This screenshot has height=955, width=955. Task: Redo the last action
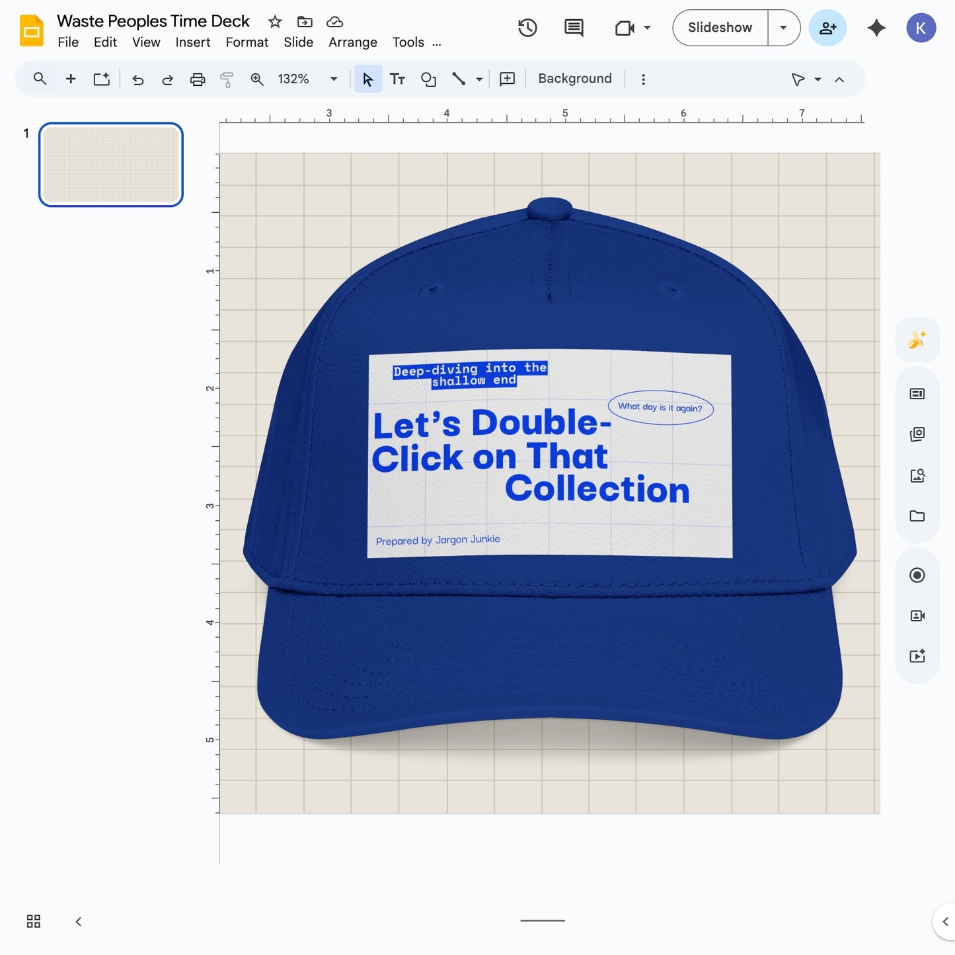click(x=167, y=80)
